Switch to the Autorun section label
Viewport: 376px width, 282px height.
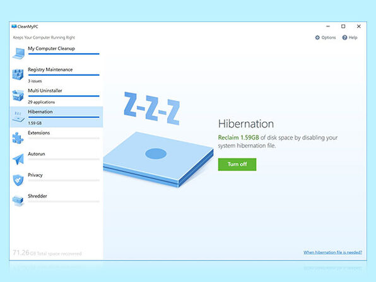(x=37, y=154)
